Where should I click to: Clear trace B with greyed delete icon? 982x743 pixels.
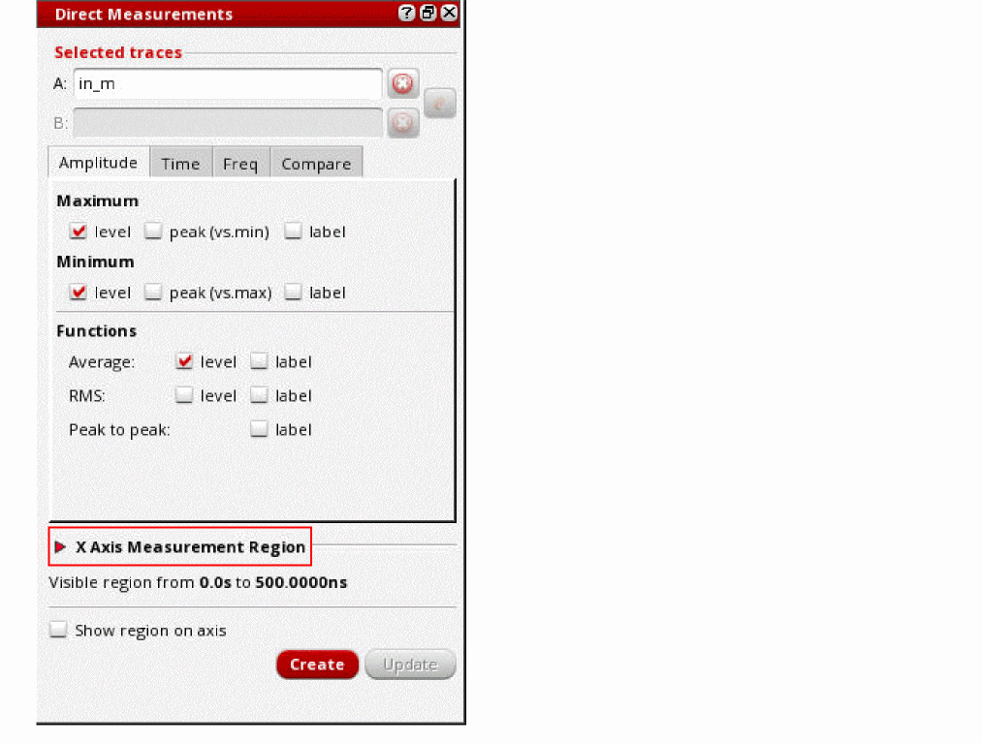click(x=402, y=123)
